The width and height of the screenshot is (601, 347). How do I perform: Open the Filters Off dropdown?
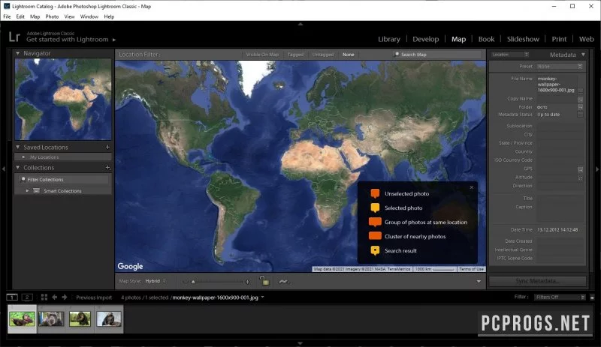coord(560,298)
